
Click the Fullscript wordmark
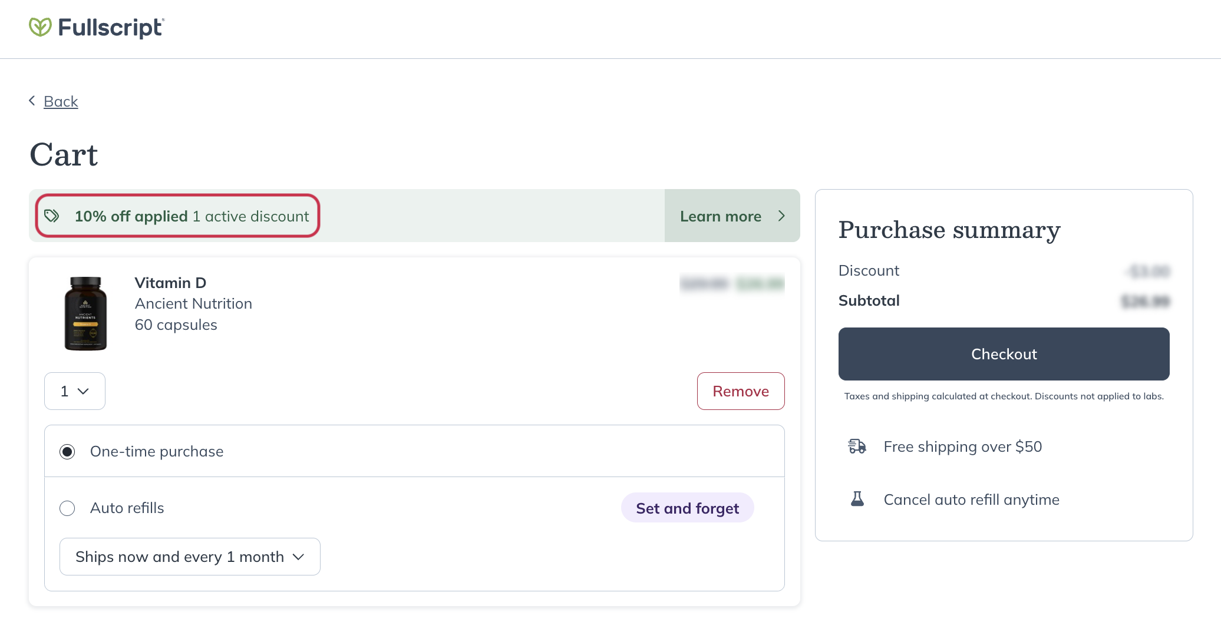point(111,28)
